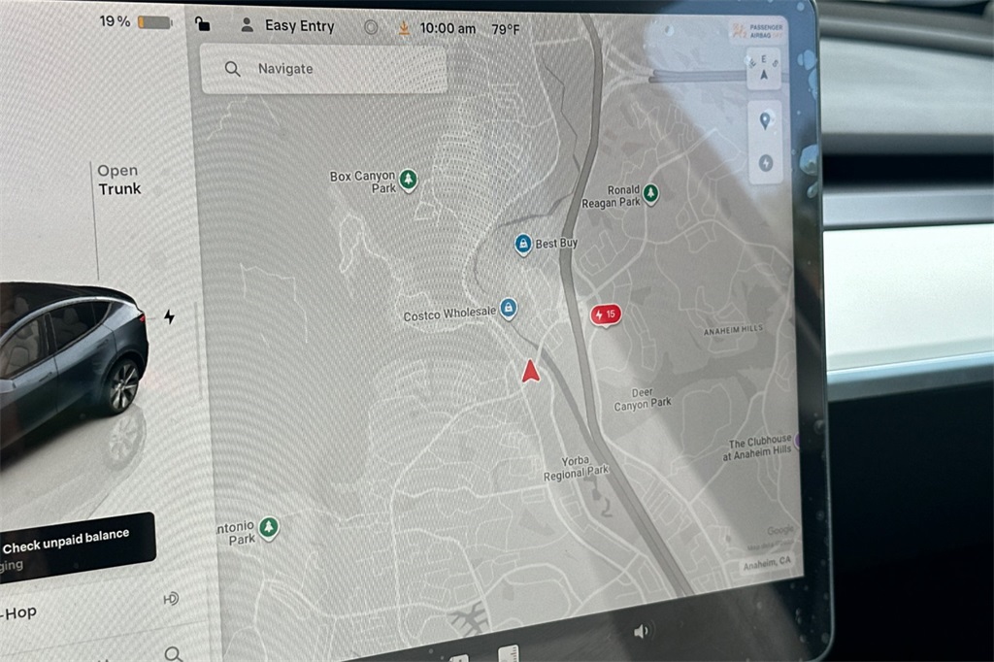The image size is (994, 662).
Task: Select the Deer Canyon Park label
Action: click(642, 400)
